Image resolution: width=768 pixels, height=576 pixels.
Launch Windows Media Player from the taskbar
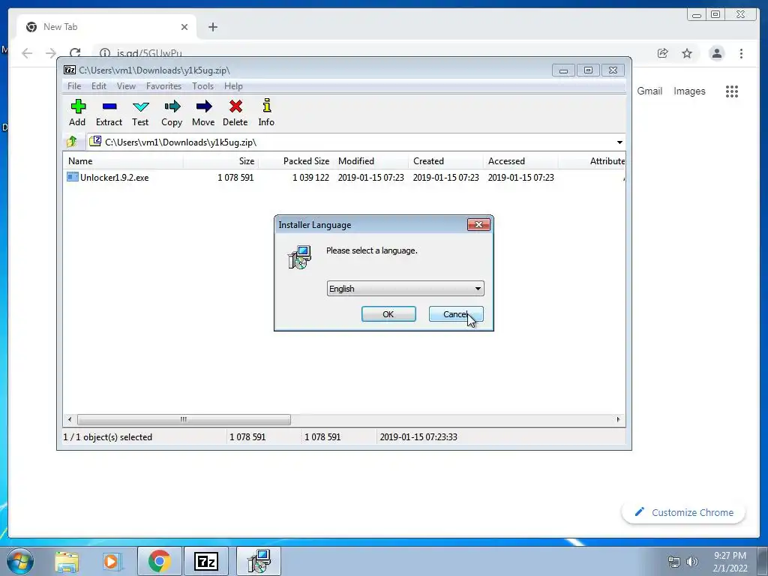[x=111, y=561]
